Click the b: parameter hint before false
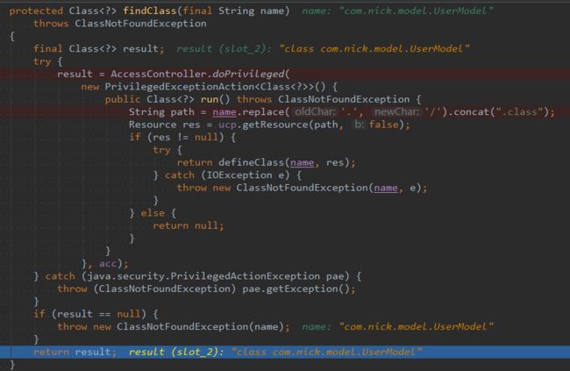 point(359,125)
